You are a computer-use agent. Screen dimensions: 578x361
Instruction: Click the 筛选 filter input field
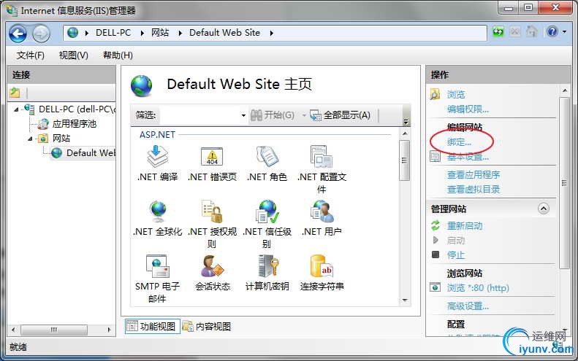[199, 115]
